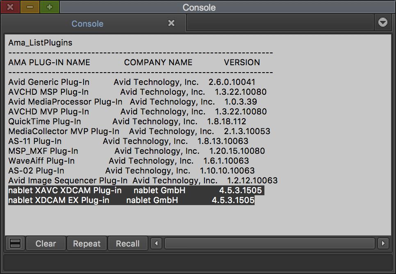The height and width of the screenshot is (274, 396).
Task: Click the console command input field
Action: tap(198, 262)
